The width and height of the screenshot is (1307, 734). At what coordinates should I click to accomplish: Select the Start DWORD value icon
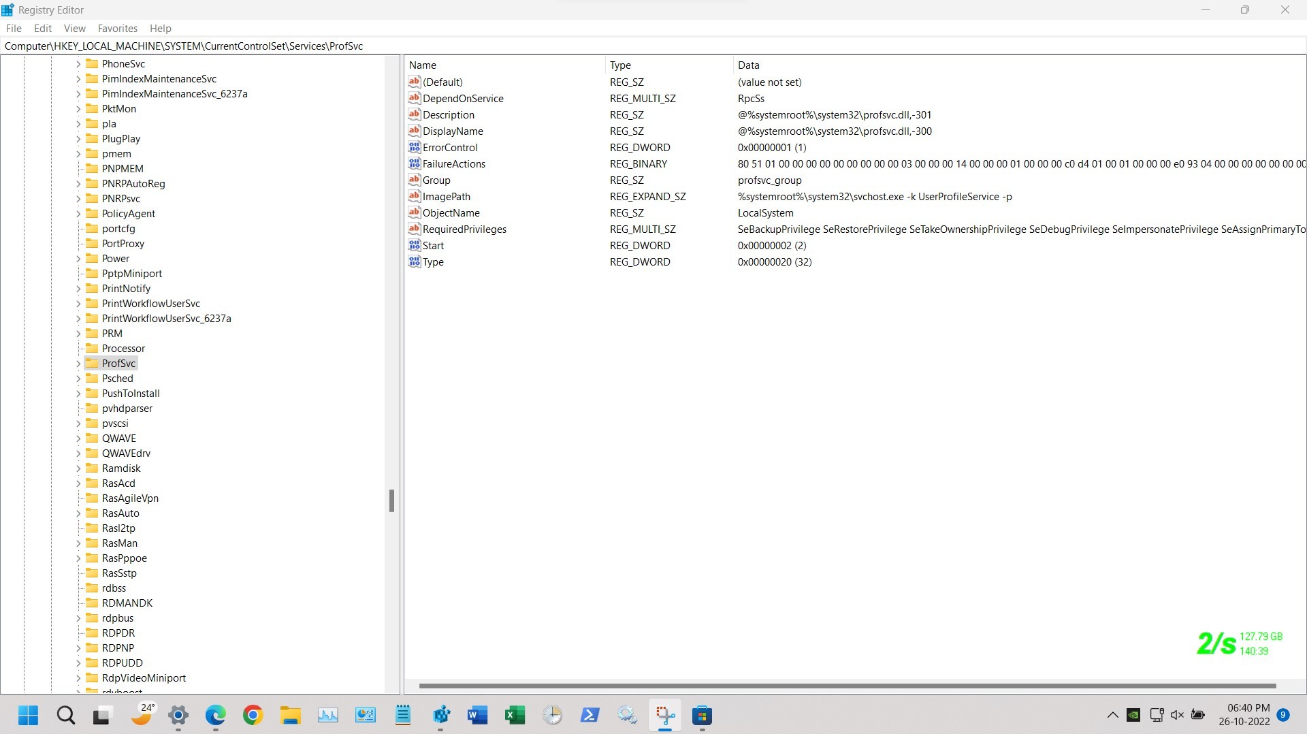pyautogui.click(x=415, y=245)
